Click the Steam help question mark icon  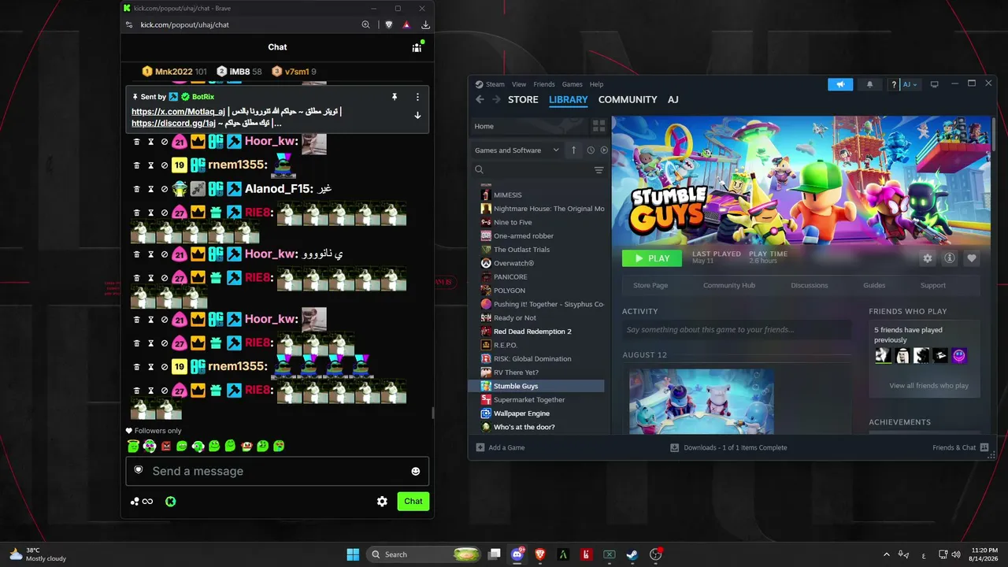(894, 84)
